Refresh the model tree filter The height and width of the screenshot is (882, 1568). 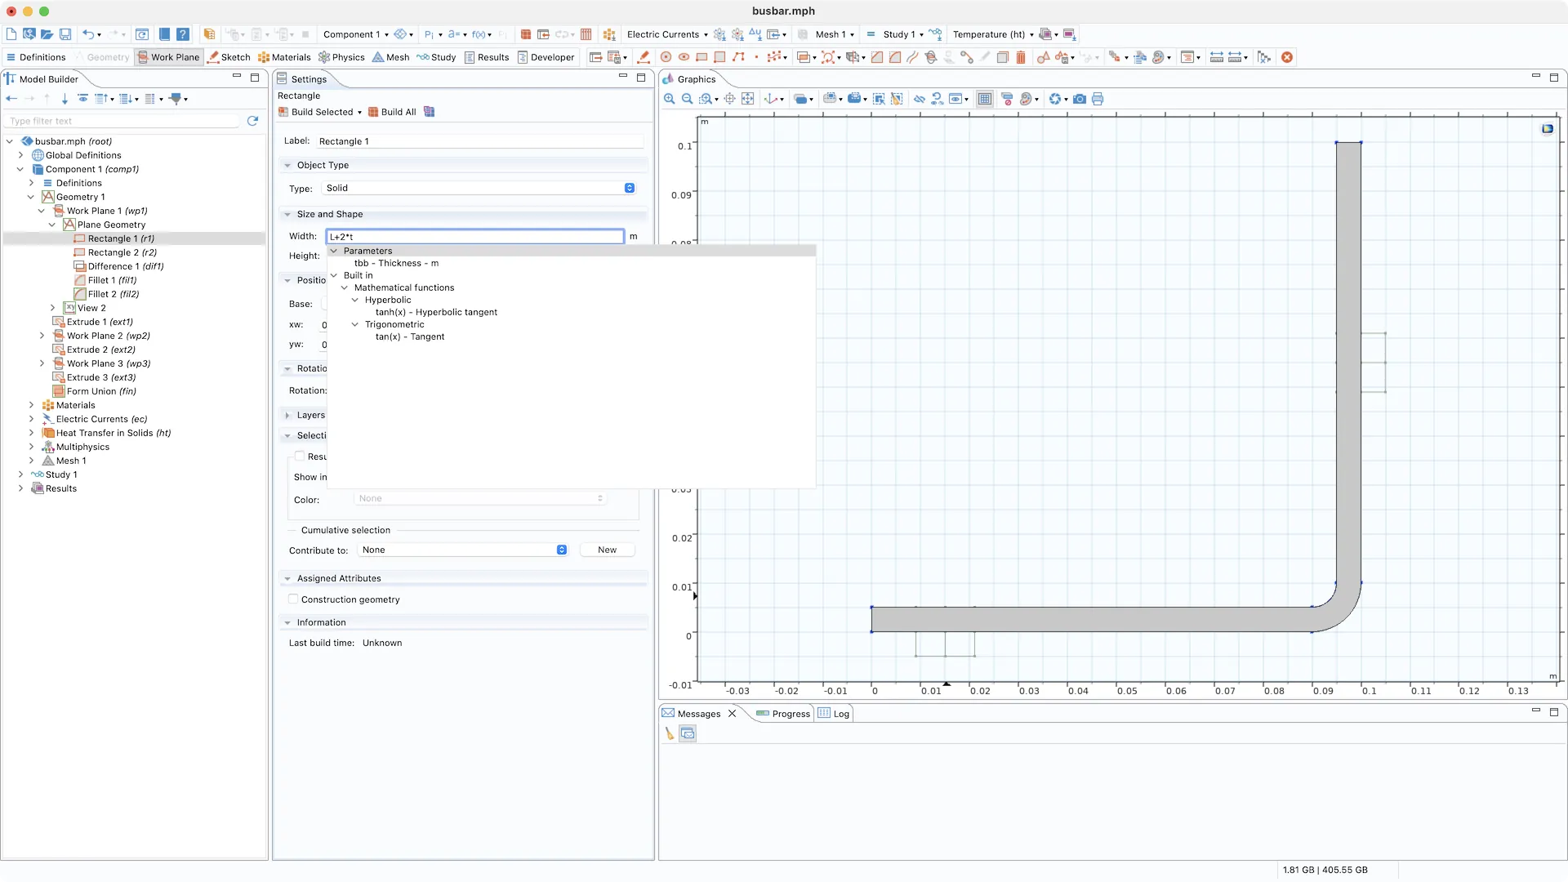253,121
